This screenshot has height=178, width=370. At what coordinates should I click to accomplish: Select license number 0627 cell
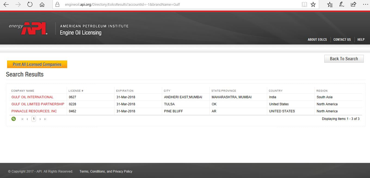point(72,97)
